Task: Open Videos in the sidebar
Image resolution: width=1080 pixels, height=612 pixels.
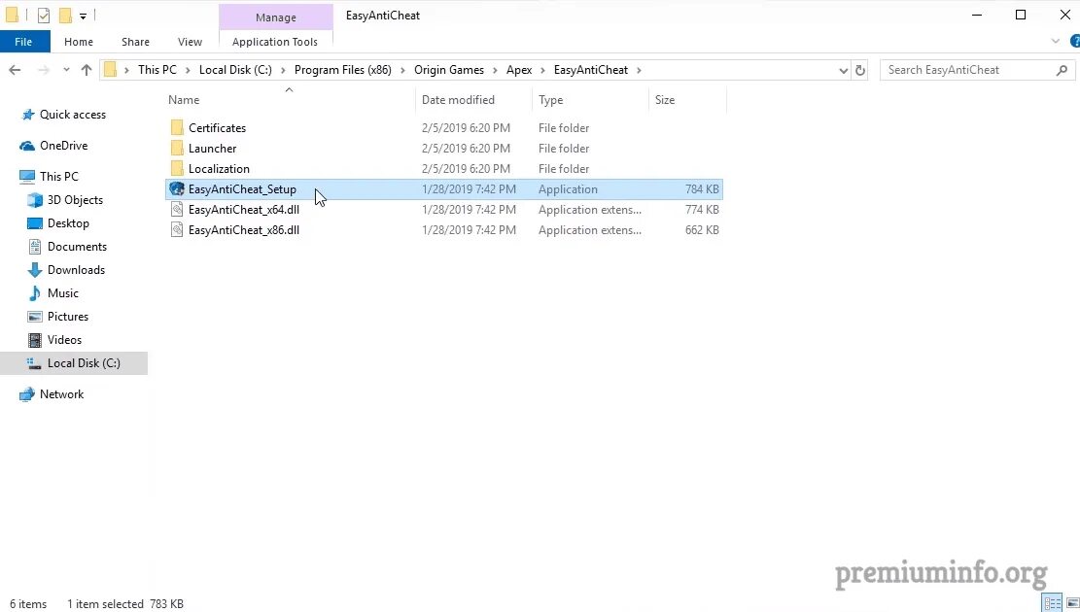Action: [64, 341]
